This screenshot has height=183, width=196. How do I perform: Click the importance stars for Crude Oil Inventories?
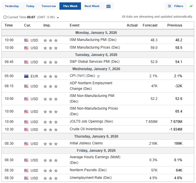tap(50, 129)
